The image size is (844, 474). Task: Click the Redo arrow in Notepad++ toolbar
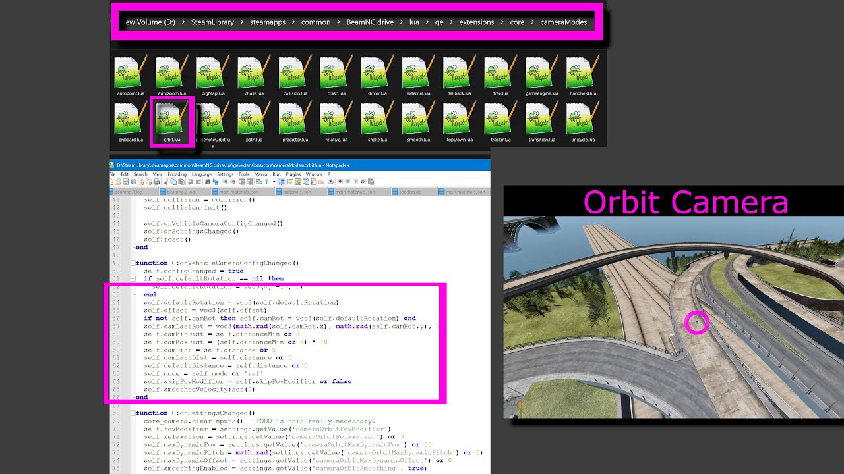[x=198, y=182]
